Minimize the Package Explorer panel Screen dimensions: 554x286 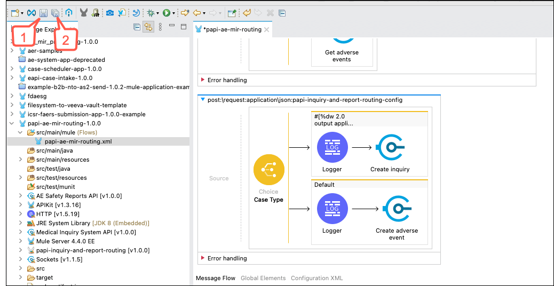(x=172, y=26)
